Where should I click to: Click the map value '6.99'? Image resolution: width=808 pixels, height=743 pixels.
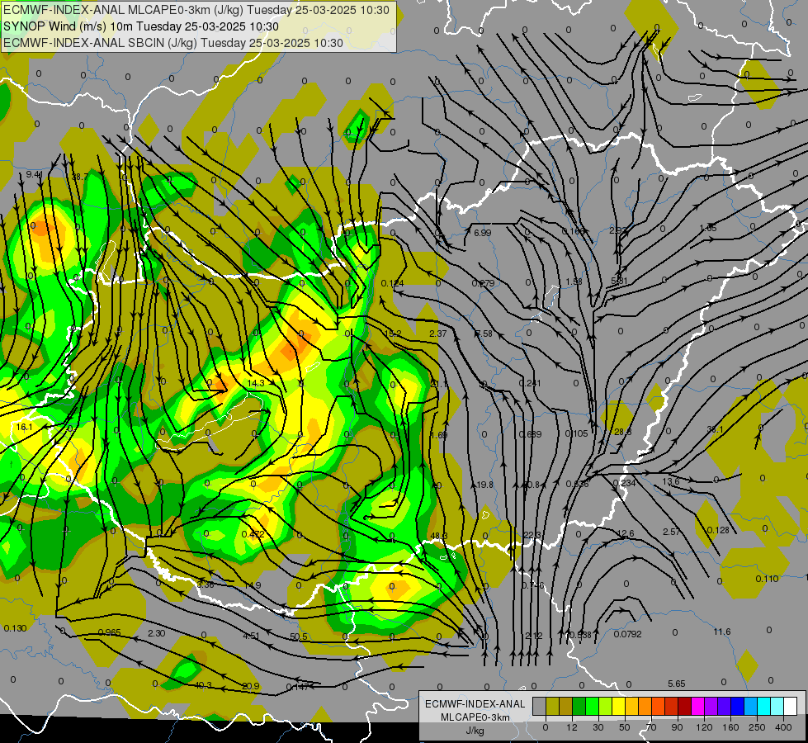point(482,233)
